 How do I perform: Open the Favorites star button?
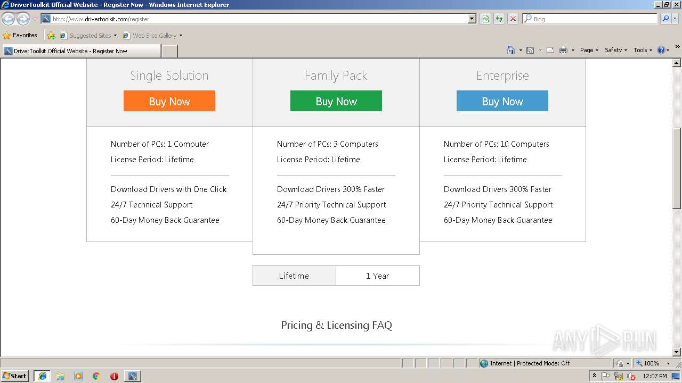tap(20, 35)
